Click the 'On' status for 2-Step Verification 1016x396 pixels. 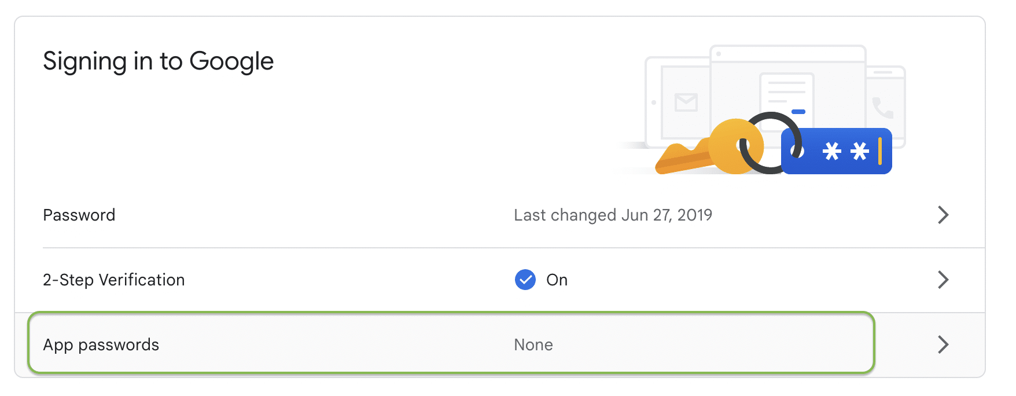click(557, 280)
